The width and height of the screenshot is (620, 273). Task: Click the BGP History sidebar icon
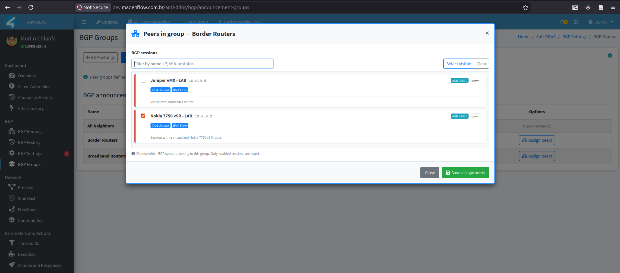tap(12, 142)
